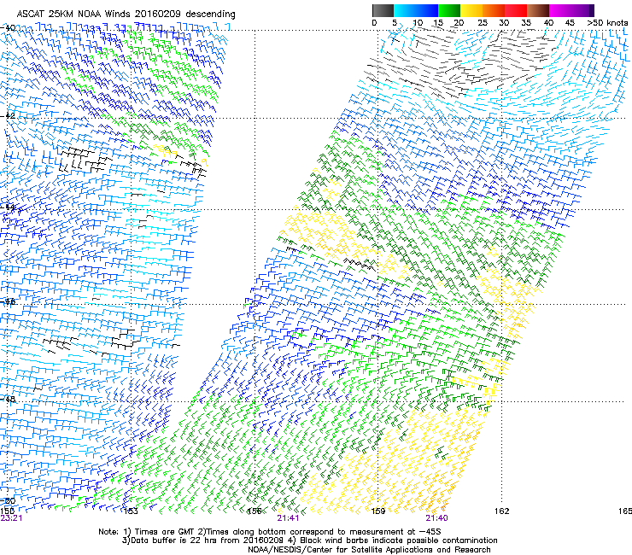Click the '-40' latitude label
The image size is (632, 555).
pyautogui.click(x=8, y=27)
